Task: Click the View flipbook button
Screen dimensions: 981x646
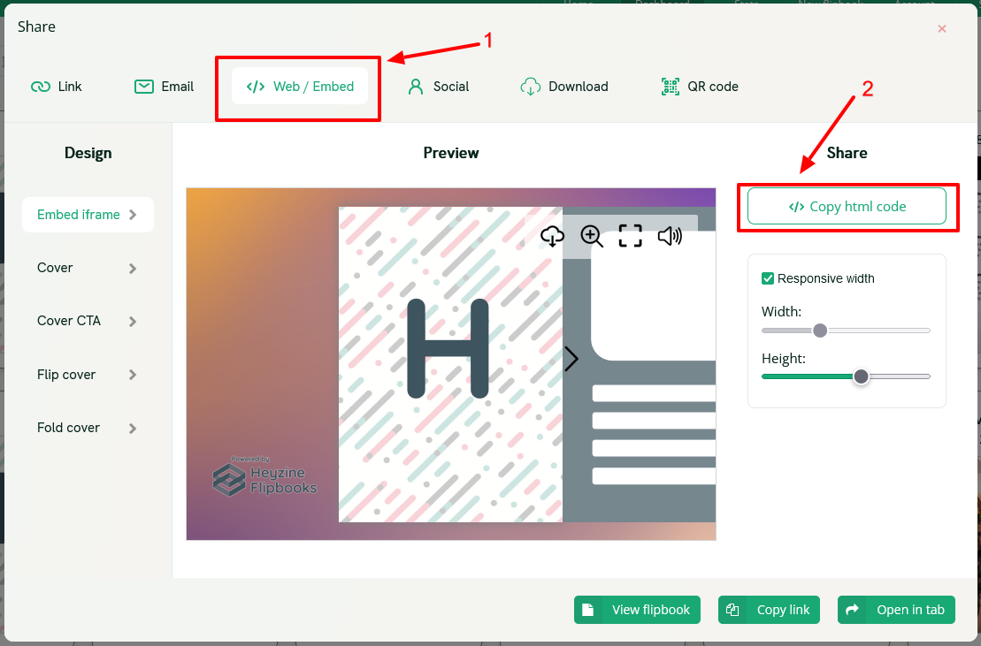Action: tap(637, 610)
